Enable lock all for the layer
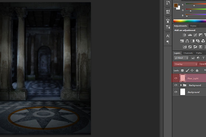Viewport: 206px width, 137px height. tap(197, 71)
